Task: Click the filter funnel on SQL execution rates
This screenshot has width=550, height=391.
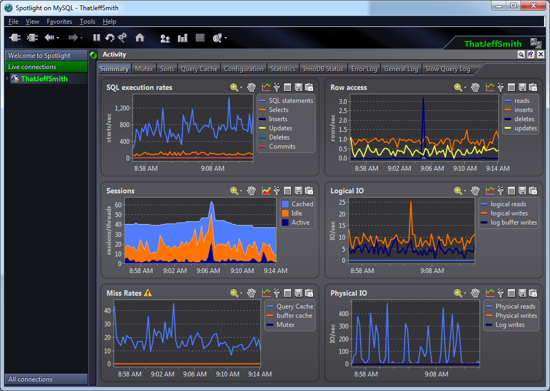Action: (277, 87)
